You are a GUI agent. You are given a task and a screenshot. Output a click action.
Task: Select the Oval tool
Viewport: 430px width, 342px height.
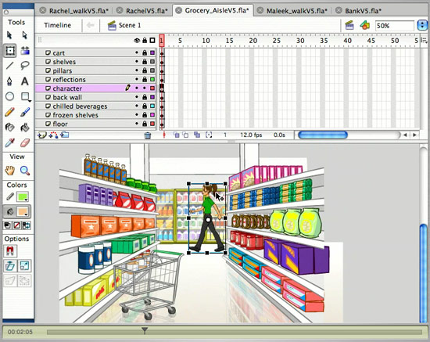tap(9, 96)
